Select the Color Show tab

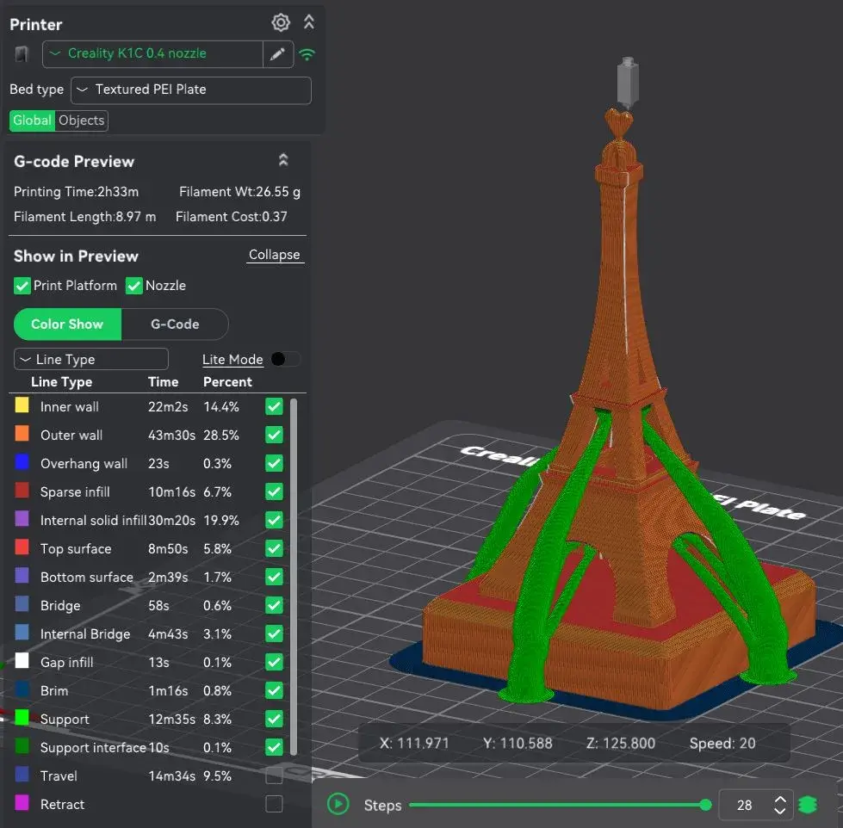click(67, 324)
